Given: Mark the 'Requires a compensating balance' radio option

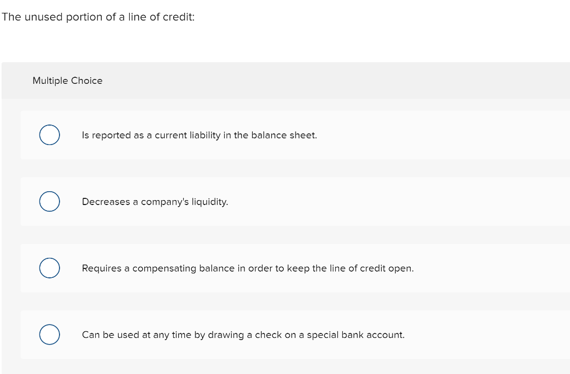Looking at the screenshot, I should coord(50,268).
